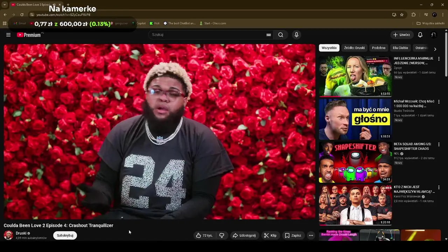This screenshot has height=252, width=448.
Task: Open more actions three-dot menu below video
Action: pos(311,236)
